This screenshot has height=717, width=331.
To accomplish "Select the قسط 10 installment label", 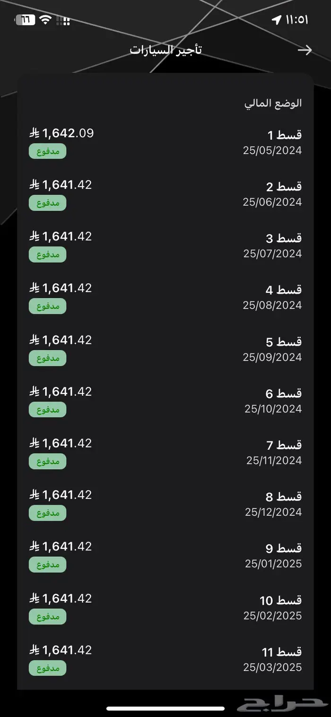I will tap(280, 601).
